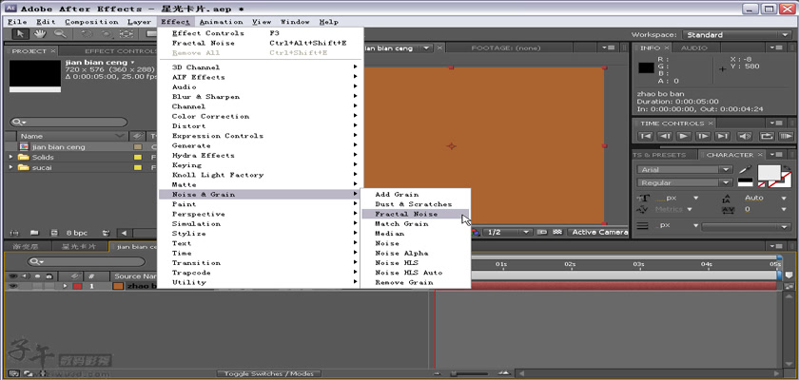This screenshot has height=380, width=799.
Task: Select the Zoom magnifier tool
Action: point(60,34)
